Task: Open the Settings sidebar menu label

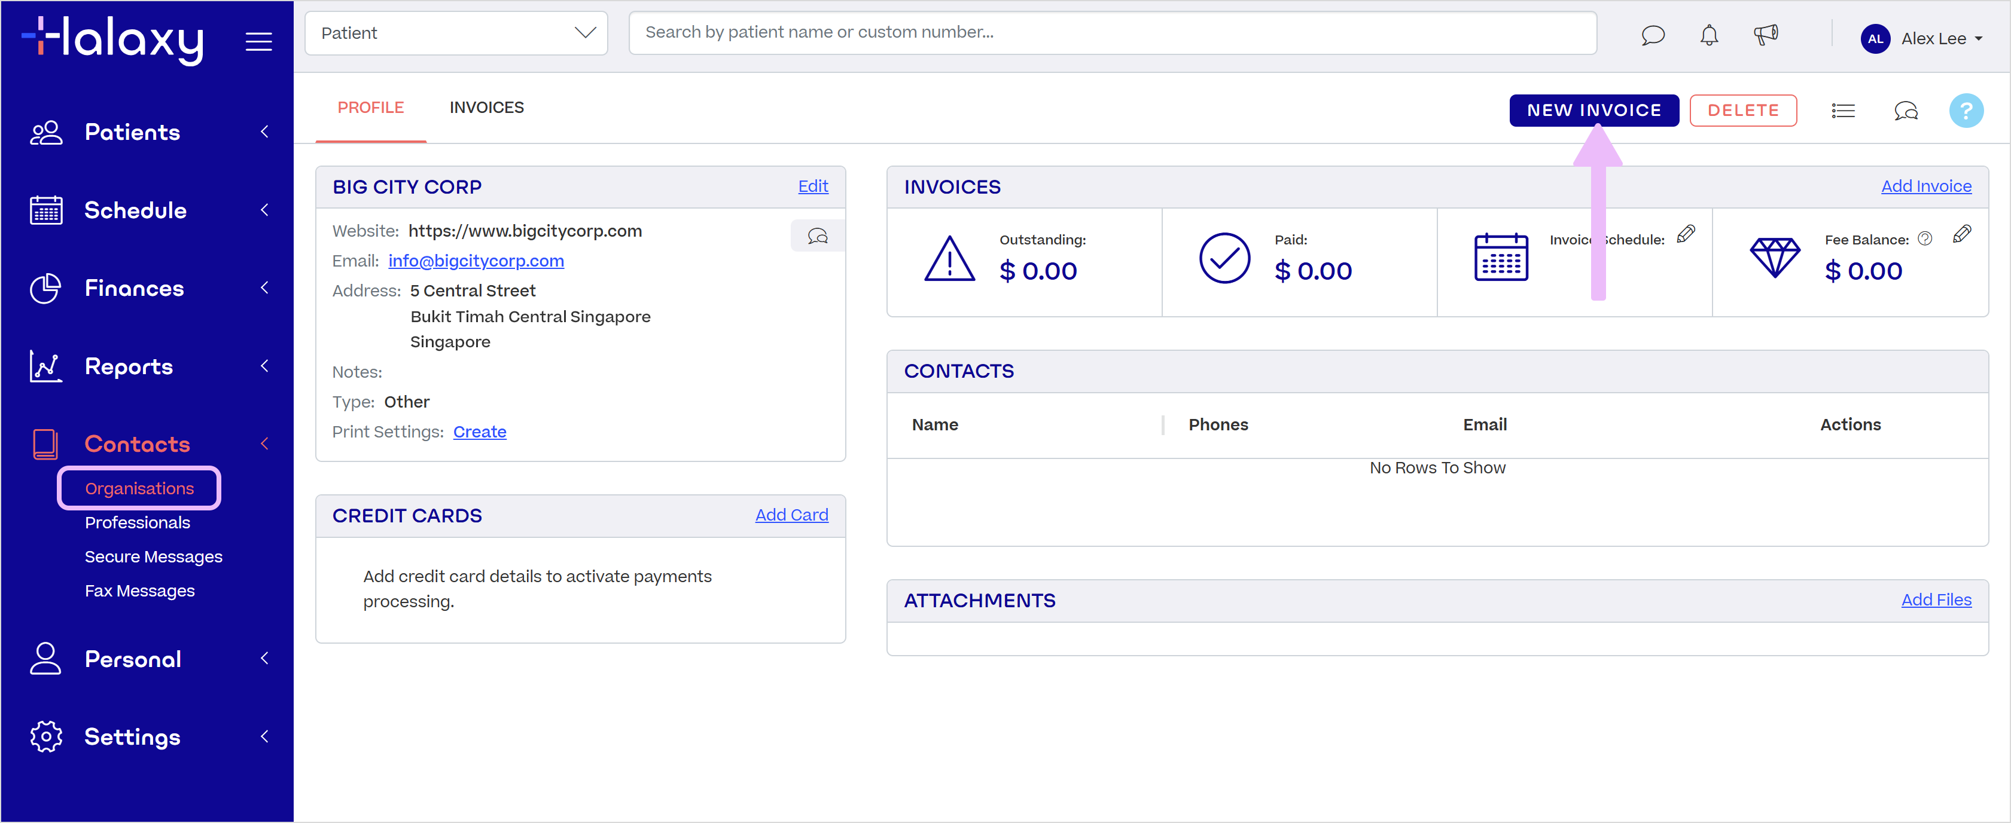Action: click(x=133, y=737)
